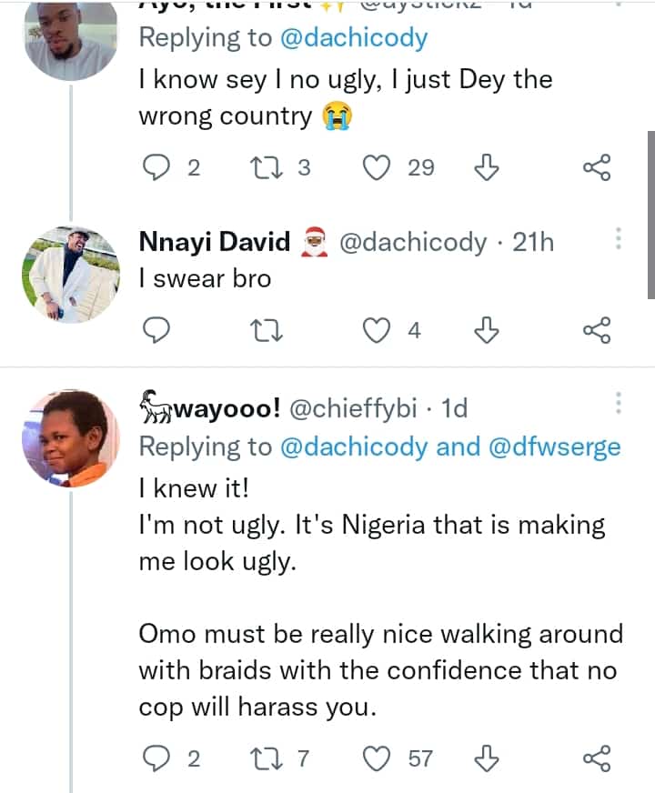Share the "I knew it!" tweet

(596, 758)
